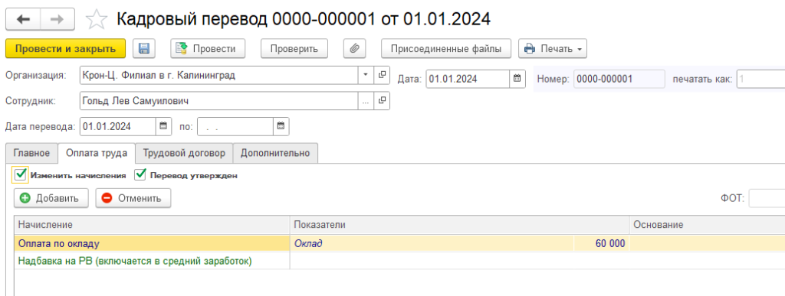Uncheck the Перевод утвержден checkbox

[x=140, y=175]
